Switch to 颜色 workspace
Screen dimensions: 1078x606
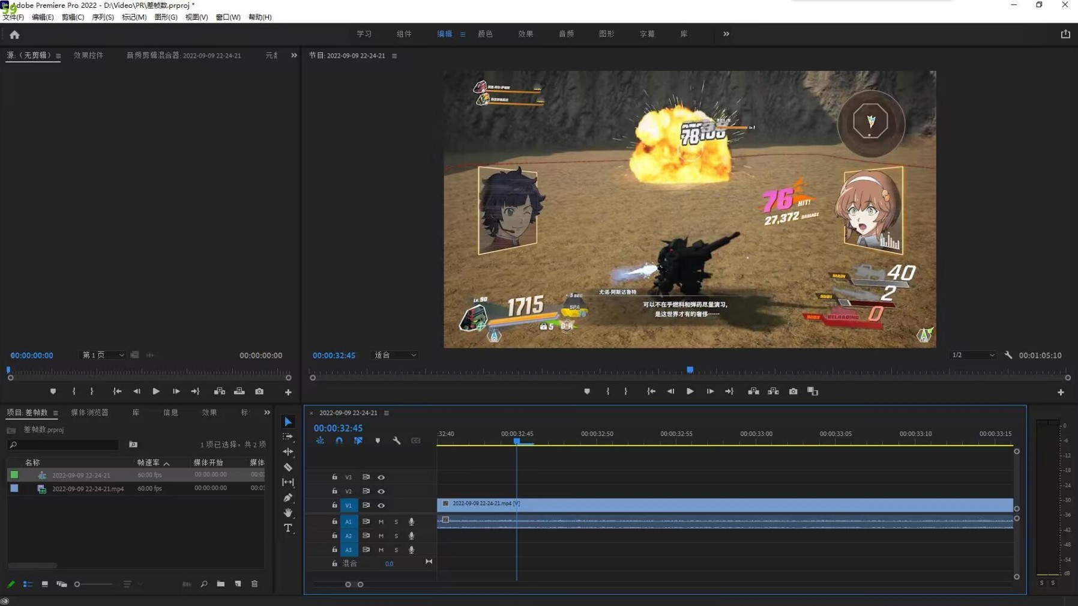486,34
